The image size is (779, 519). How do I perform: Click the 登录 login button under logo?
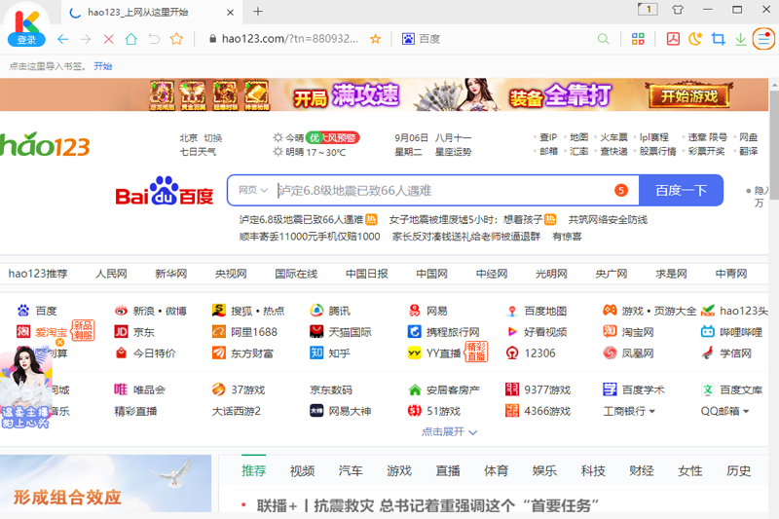[26, 40]
